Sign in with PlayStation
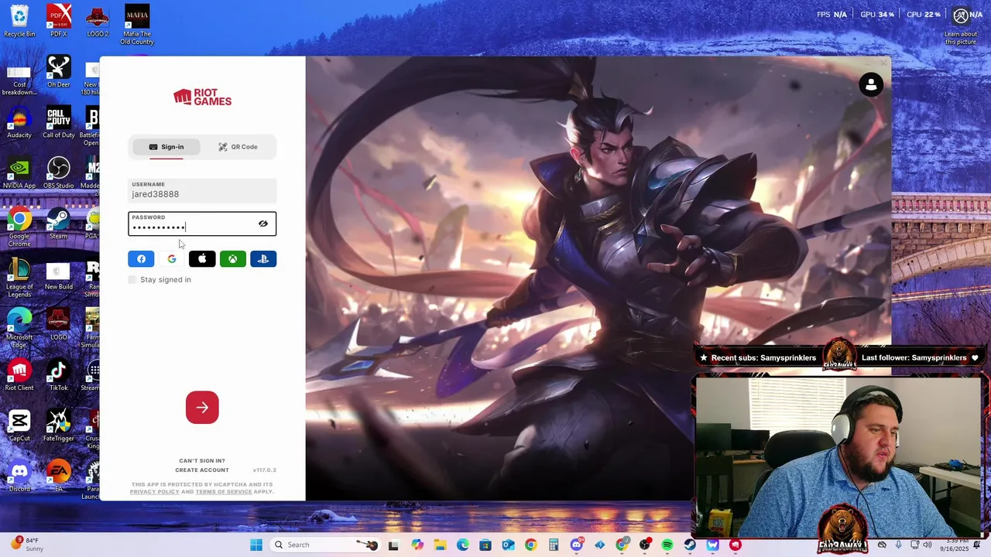 pyautogui.click(x=263, y=259)
